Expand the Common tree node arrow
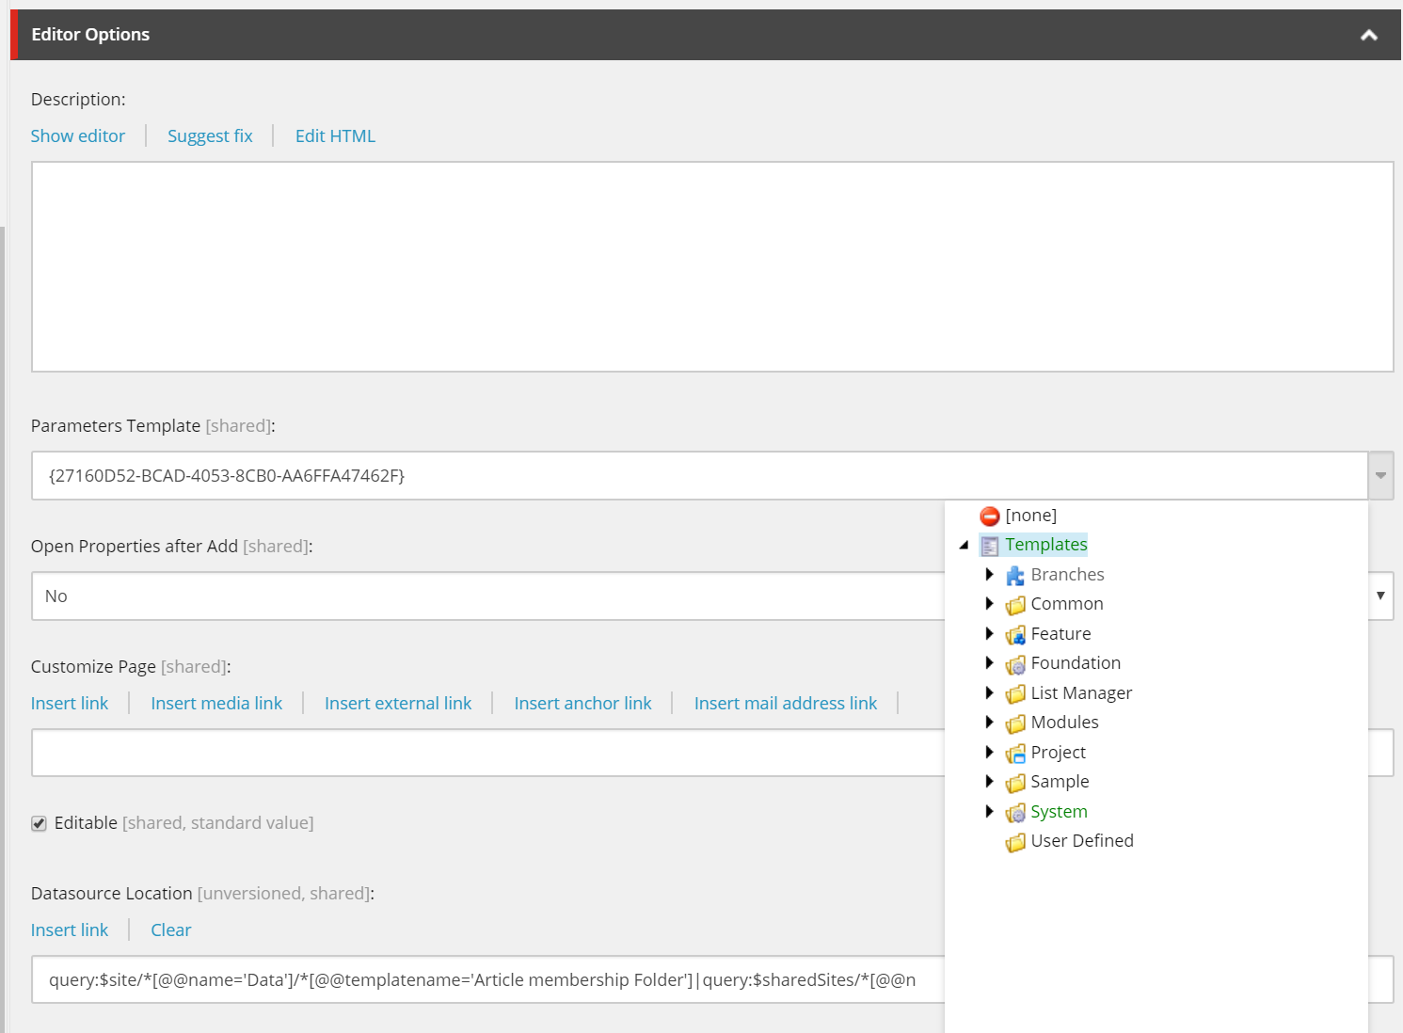The height and width of the screenshot is (1033, 1403). tap(989, 604)
